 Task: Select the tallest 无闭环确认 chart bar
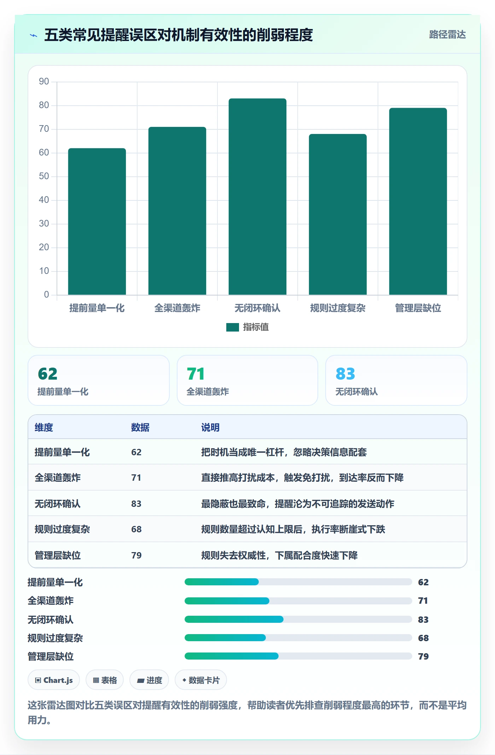(257, 197)
